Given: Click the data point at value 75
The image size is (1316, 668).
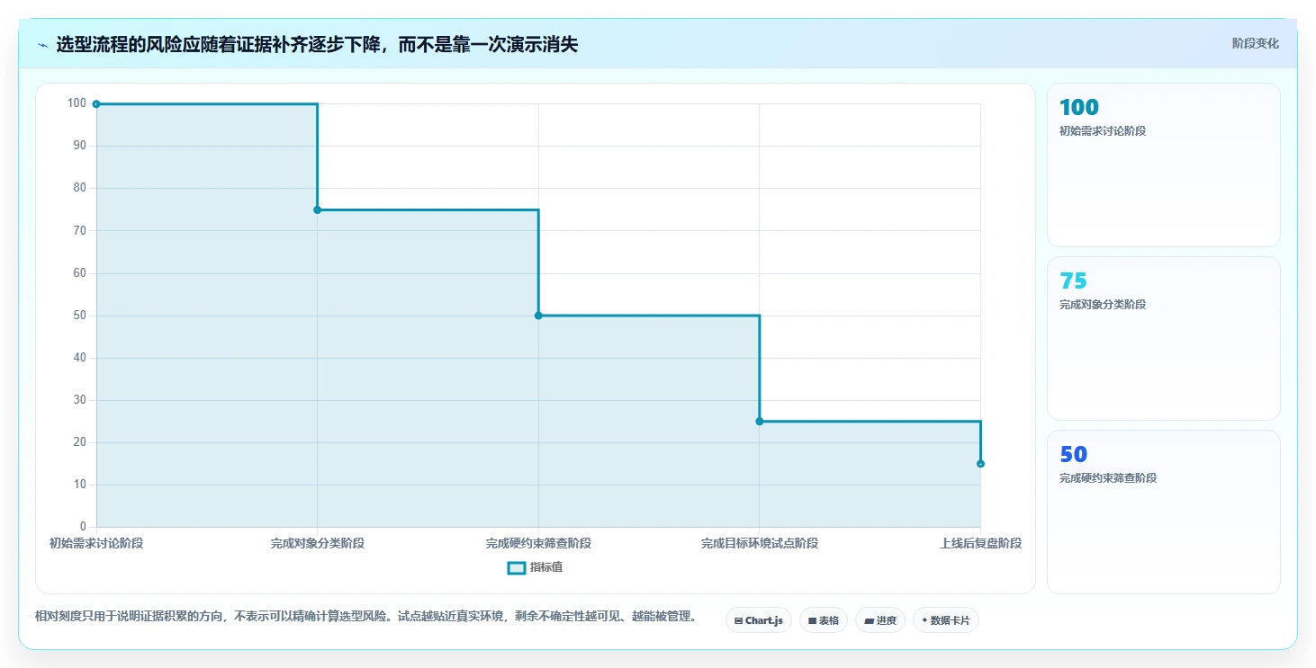Looking at the screenshot, I should tap(317, 209).
